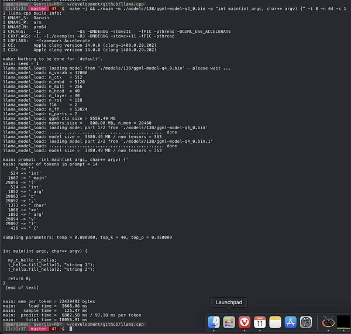
Task: Click "predict time = 6802.58 ms" line
Action: point(72,315)
